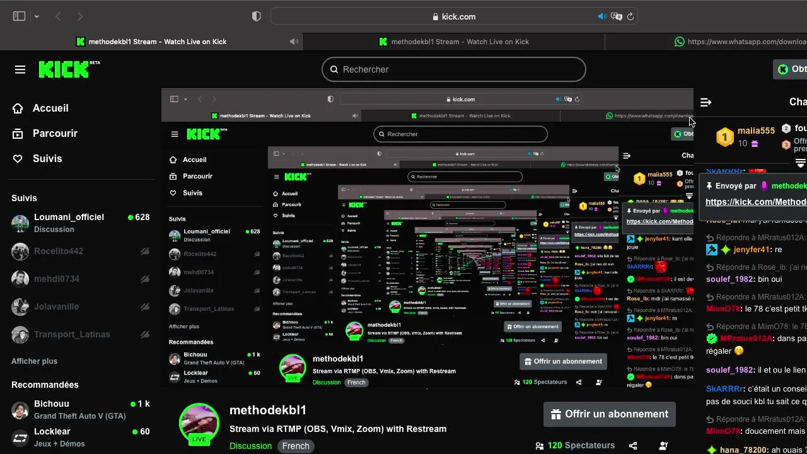Image resolution: width=807 pixels, height=454 pixels.
Task: Open the Suivis item with the heart icon in the main left navigation
Action: pyautogui.click(x=37, y=158)
